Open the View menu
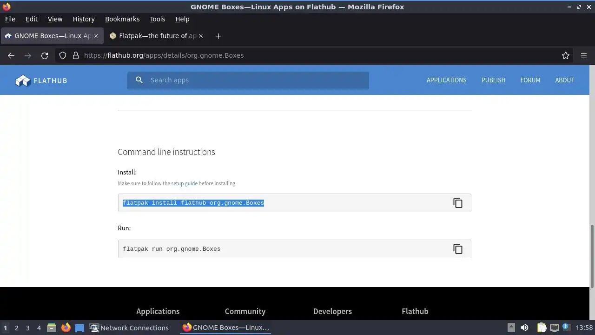The height and width of the screenshot is (335, 595). [x=55, y=19]
